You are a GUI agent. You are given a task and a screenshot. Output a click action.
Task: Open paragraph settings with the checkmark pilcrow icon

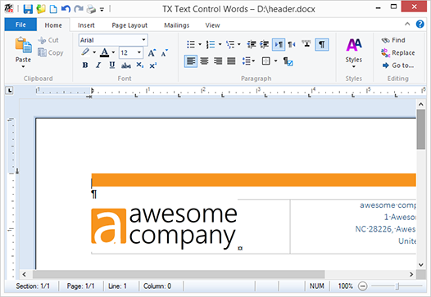click(288, 61)
